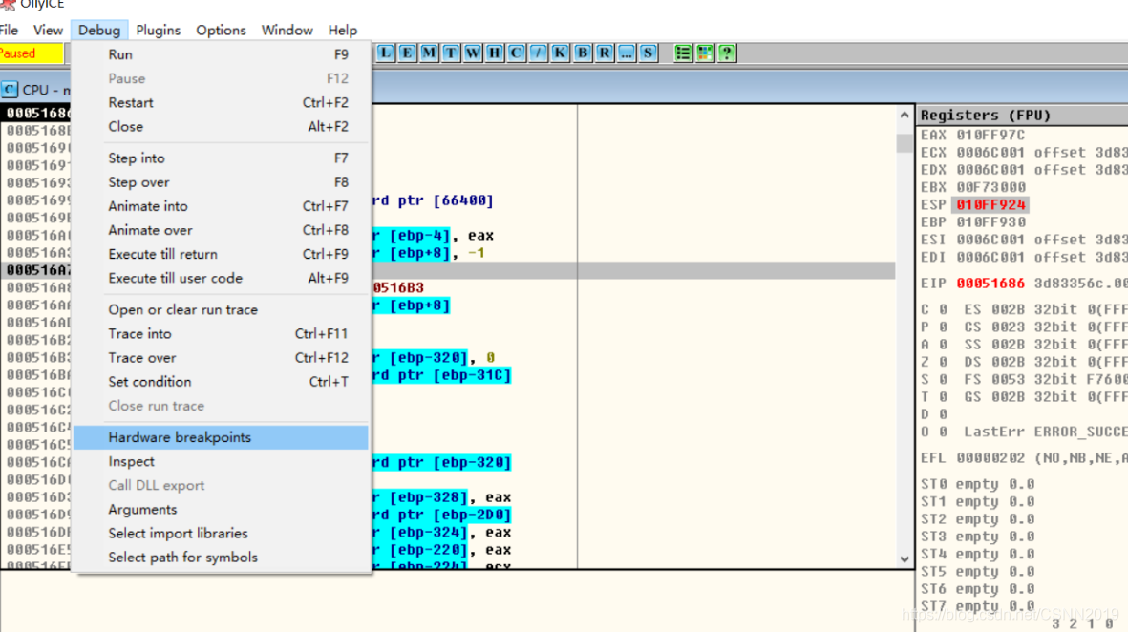Click disassembly scrollbar down arrow
Image resolution: width=1128 pixels, height=632 pixels.
[x=905, y=559]
